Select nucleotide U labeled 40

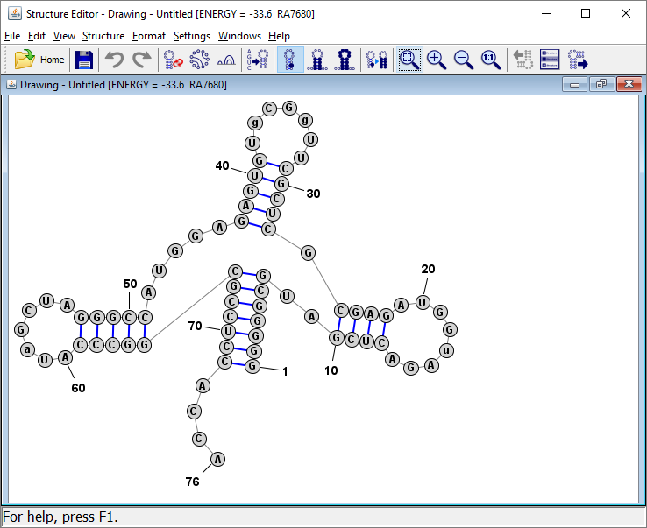pos(254,176)
